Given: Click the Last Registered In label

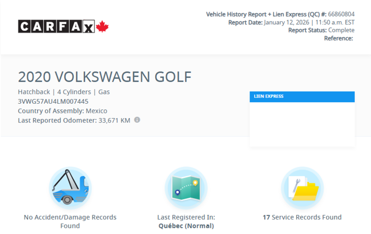Looking at the screenshot, I should click(x=186, y=217).
